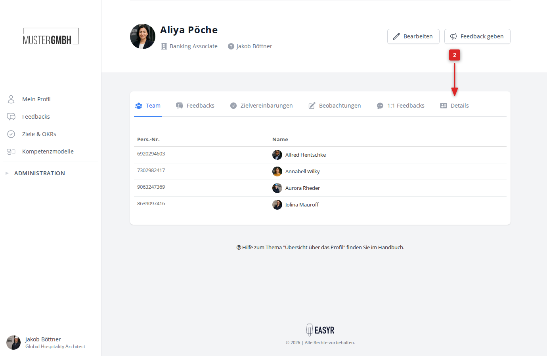Click the Beobachtungen edit-note icon
Viewport: 547px width, 356px height.
coord(312,106)
